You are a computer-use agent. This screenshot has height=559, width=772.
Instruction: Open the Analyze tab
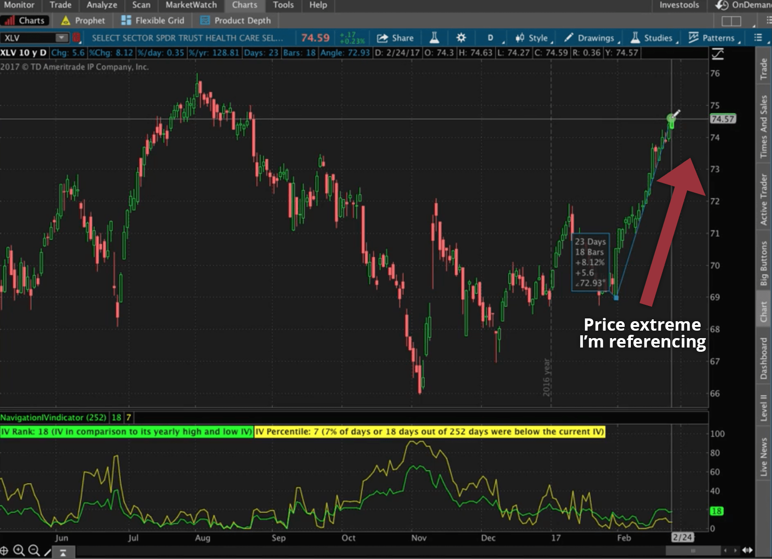tap(102, 5)
